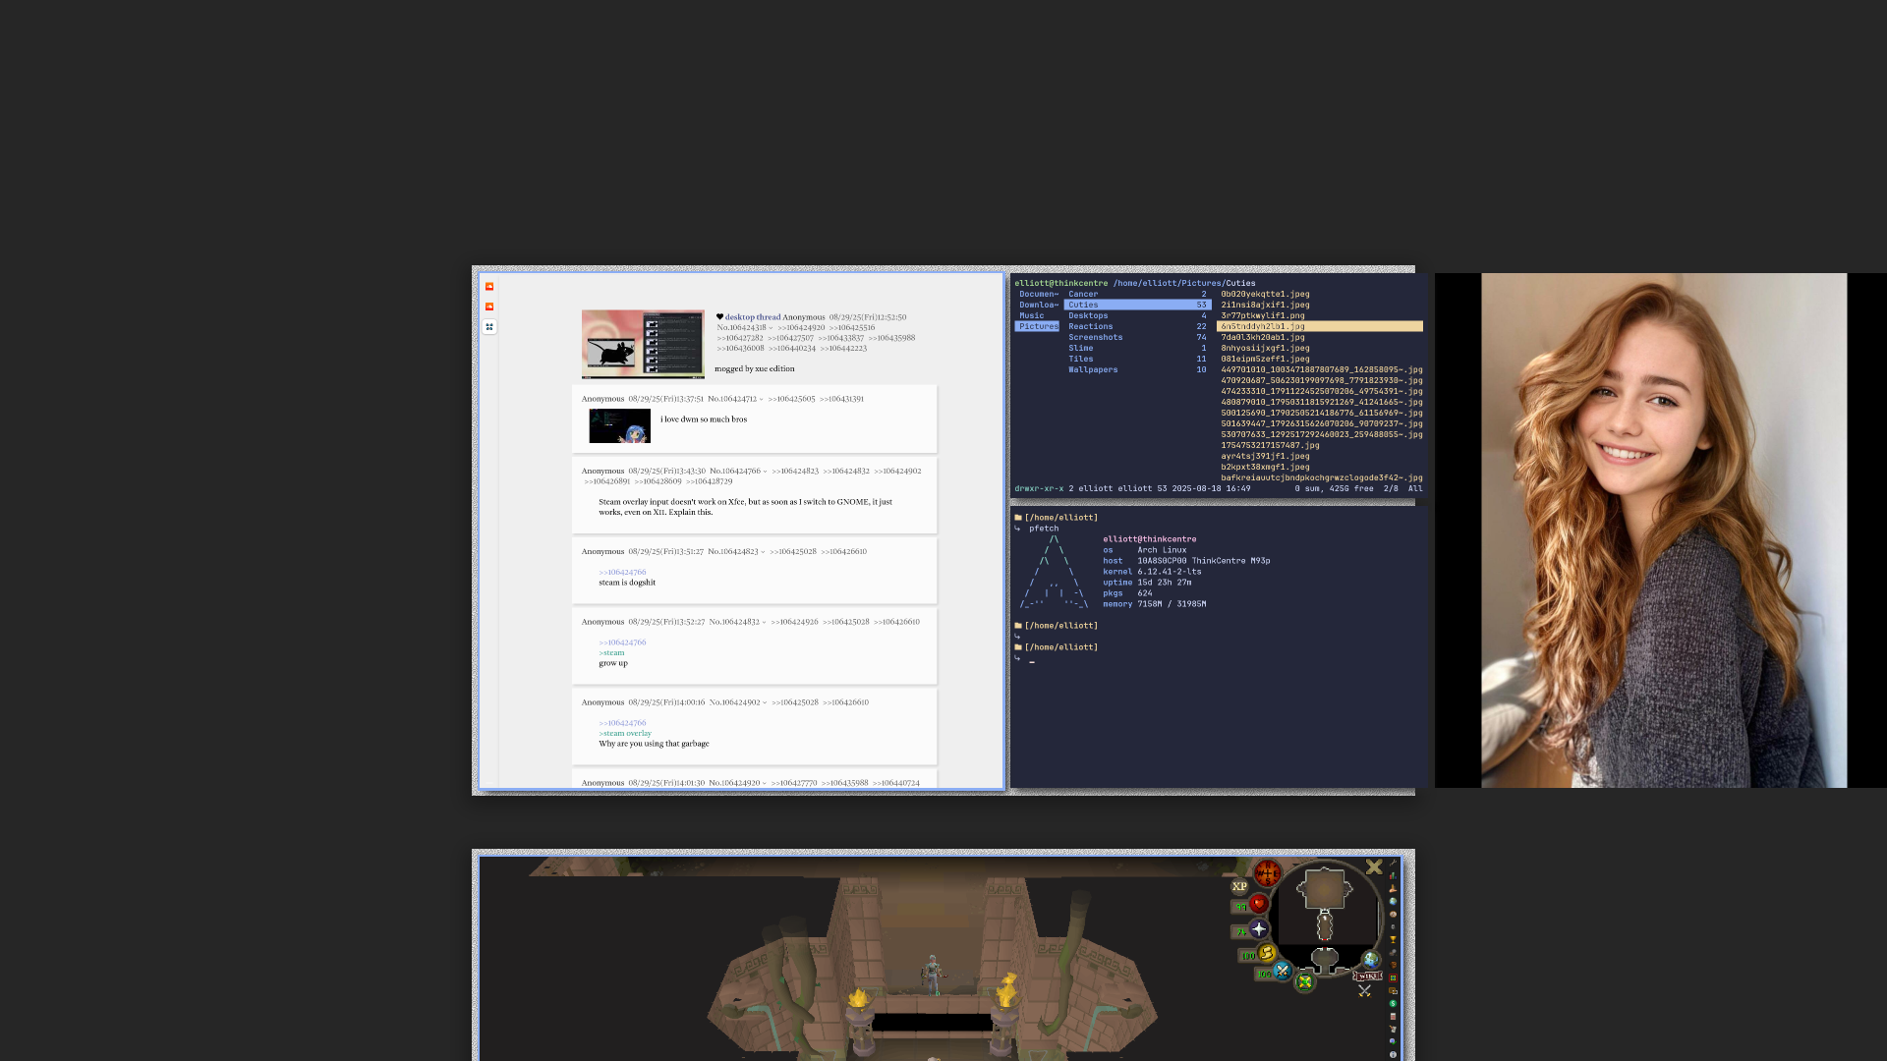Image resolution: width=1887 pixels, height=1061 pixels.
Task: Open the red notepad icon in RuneLite sidebar
Action: point(1393,1017)
